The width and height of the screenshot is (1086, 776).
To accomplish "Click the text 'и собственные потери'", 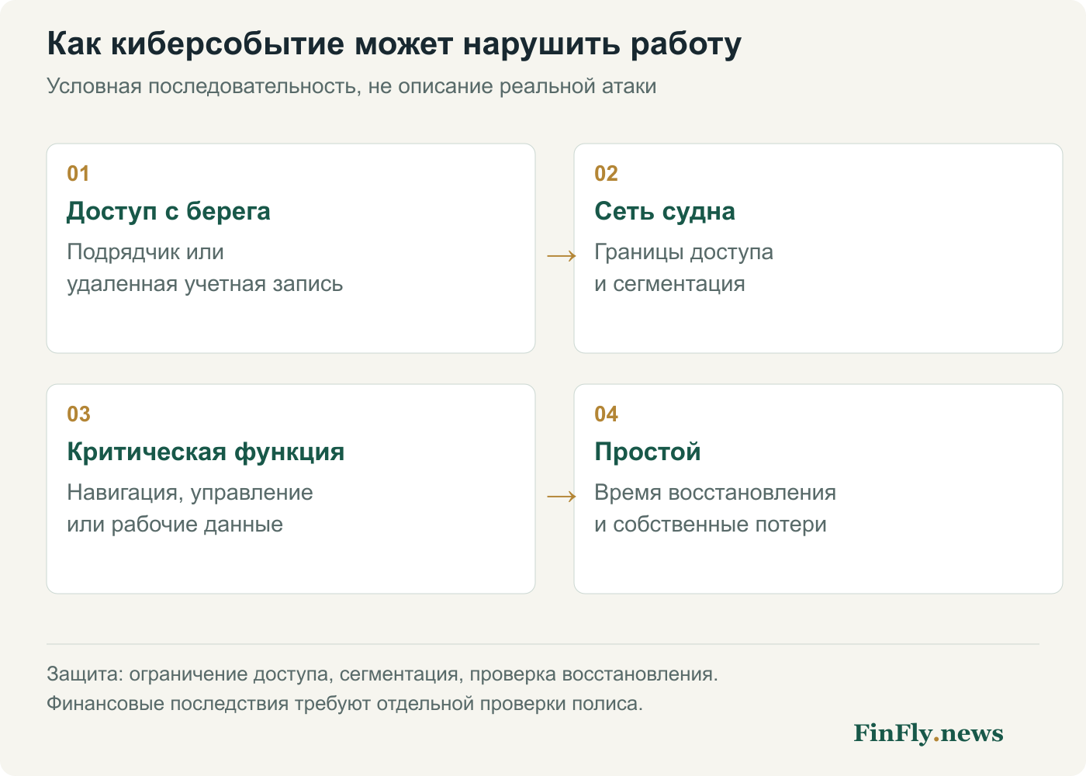I will pyautogui.click(x=711, y=525).
